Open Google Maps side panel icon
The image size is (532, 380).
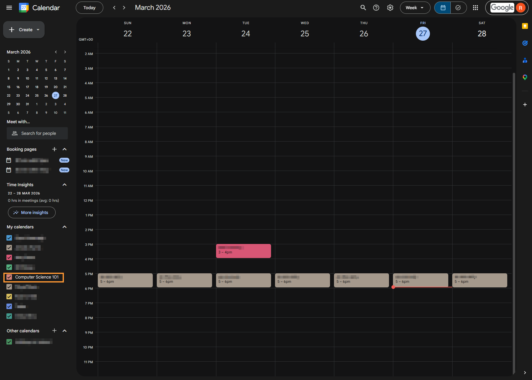click(x=525, y=77)
